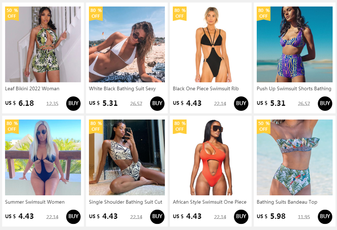
Task: Click BUY for White Black Bathing Suit
Action: coord(157,103)
